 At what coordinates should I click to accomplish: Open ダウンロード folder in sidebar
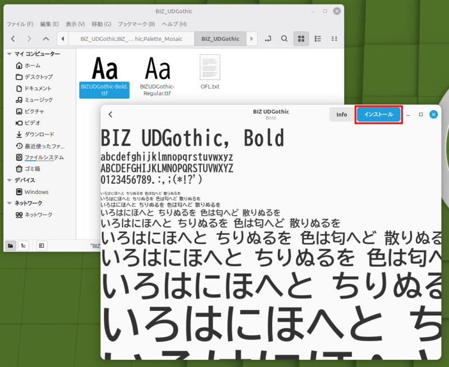(39, 134)
